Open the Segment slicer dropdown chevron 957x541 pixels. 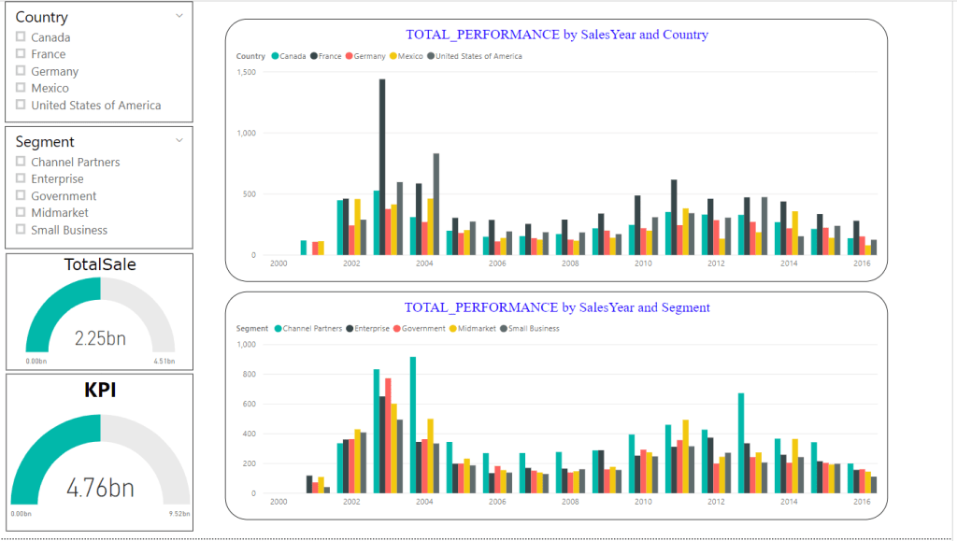tap(179, 140)
